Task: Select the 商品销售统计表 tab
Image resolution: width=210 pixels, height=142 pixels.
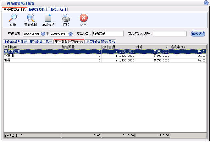Action: (x=14, y=9)
